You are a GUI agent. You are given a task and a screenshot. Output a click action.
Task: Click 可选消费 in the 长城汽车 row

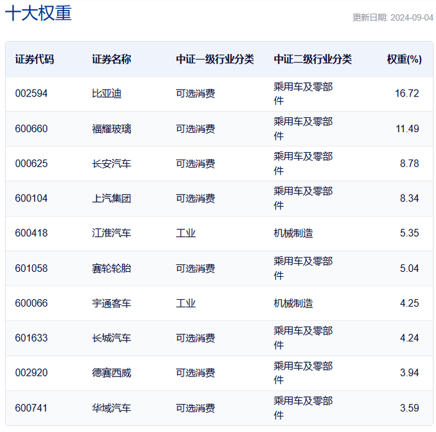coord(196,338)
